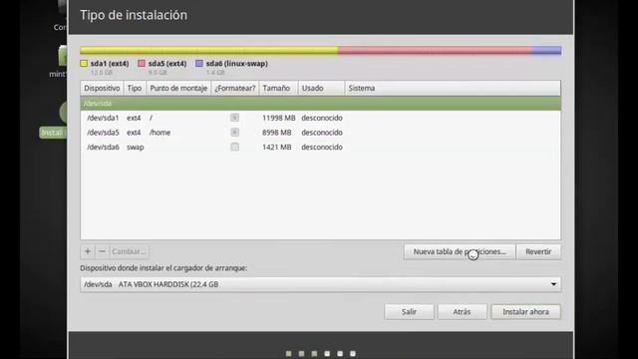Viewport: 638px width, 359px height.
Task: Click the red sda5 legend swatch
Action: click(142, 64)
